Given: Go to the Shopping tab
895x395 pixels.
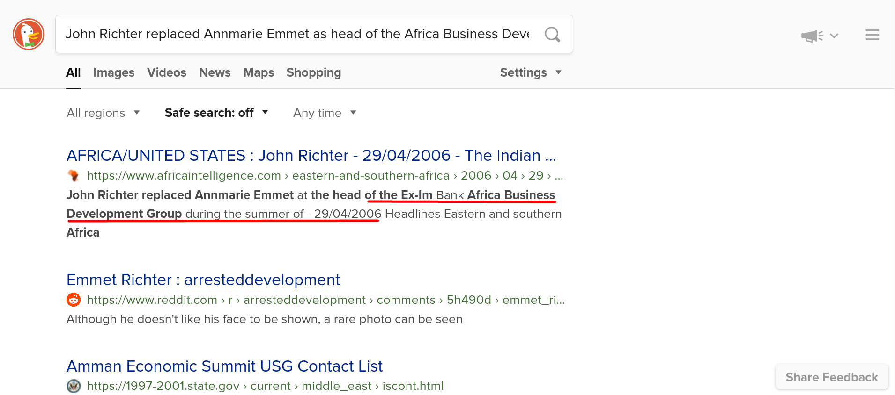Looking at the screenshot, I should [x=314, y=72].
